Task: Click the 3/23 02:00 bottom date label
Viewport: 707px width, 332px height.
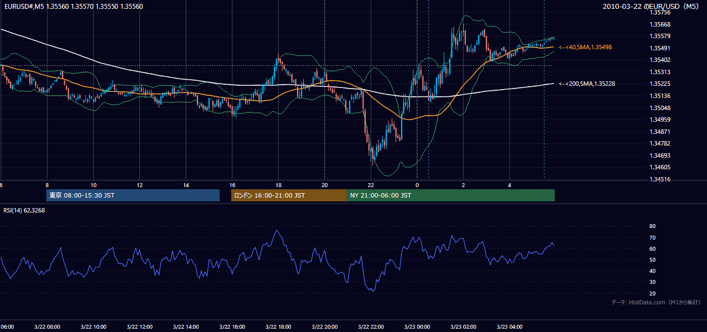Action: (x=464, y=327)
